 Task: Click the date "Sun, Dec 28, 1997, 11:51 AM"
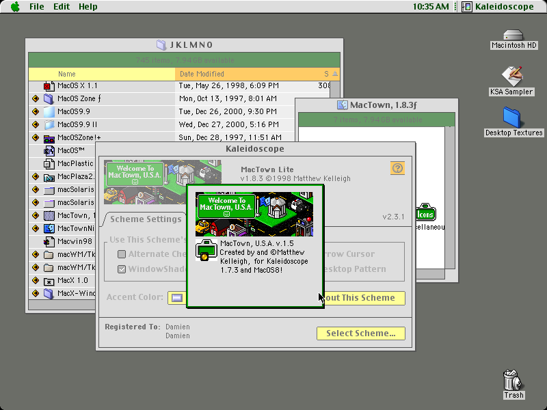pyautogui.click(x=230, y=137)
